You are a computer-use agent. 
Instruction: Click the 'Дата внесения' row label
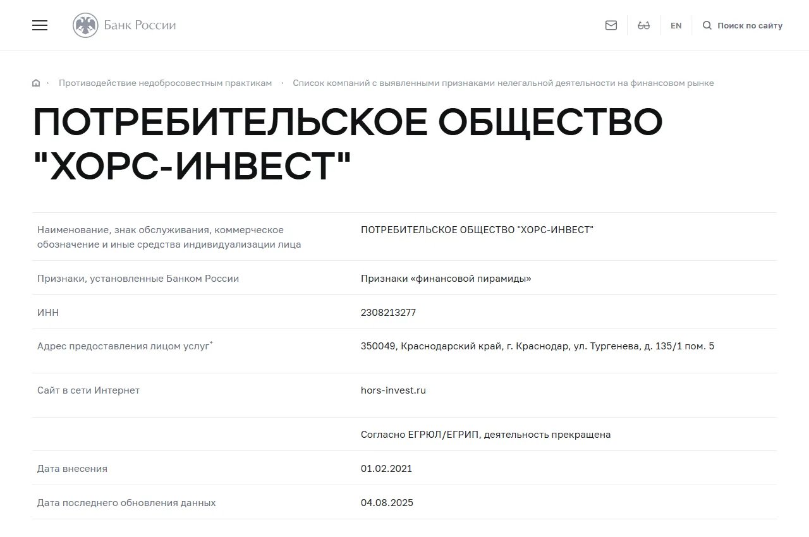coord(72,469)
